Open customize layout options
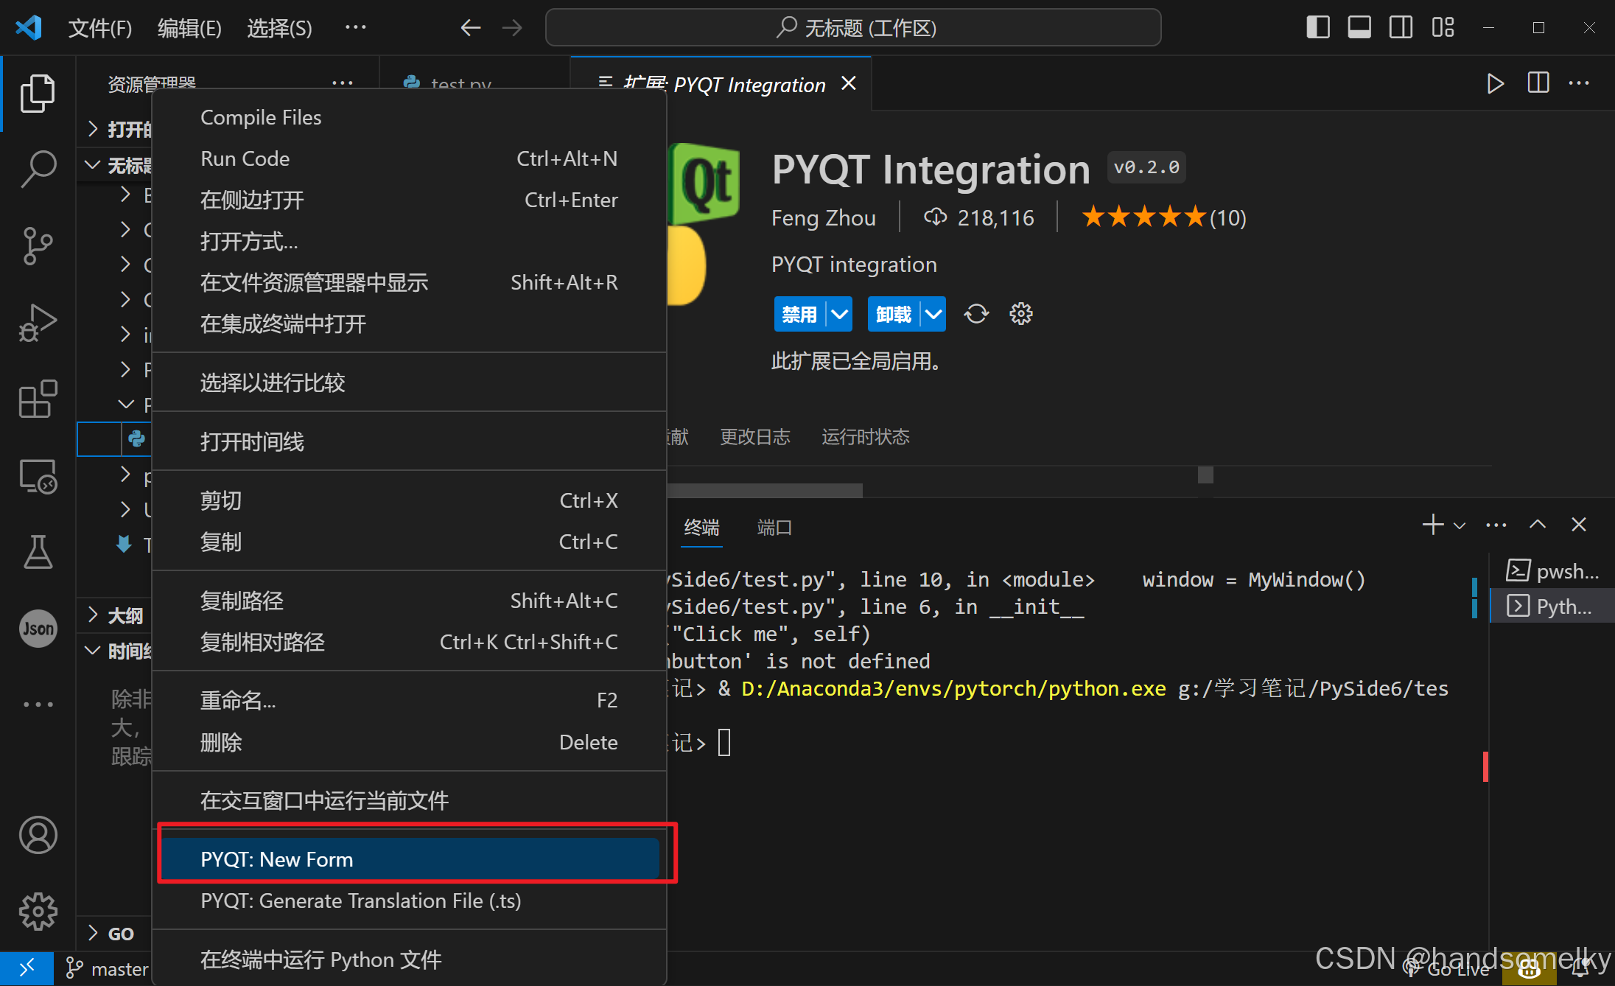The height and width of the screenshot is (986, 1615). (x=1443, y=28)
